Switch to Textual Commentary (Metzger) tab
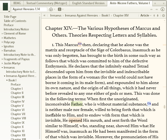 point(47,3)
